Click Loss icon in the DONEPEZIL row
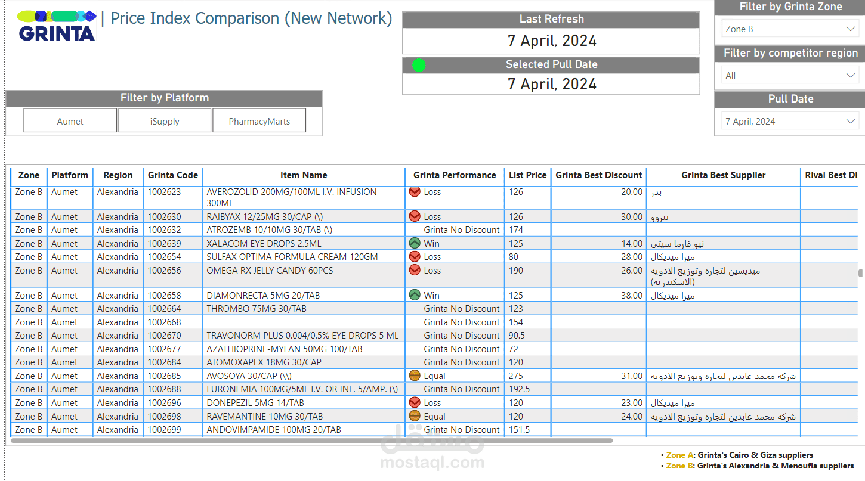 click(x=415, y=402)
